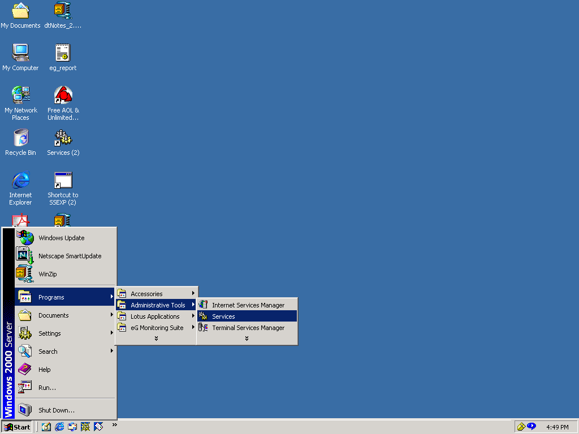Expand Quick Launch overflow chevron
This screenshot has width=579, height=434.
pos(114,425)
